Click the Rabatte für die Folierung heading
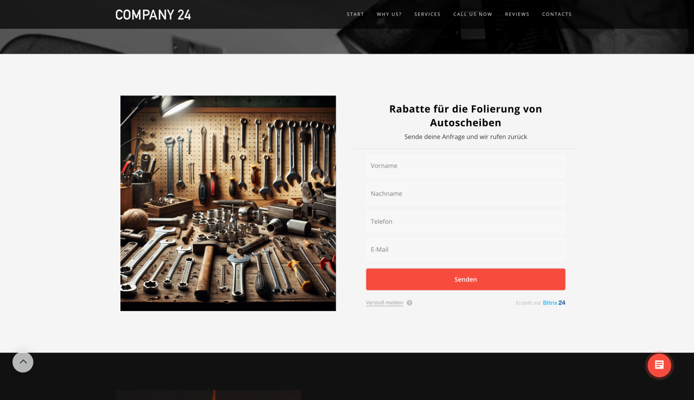 466,115
